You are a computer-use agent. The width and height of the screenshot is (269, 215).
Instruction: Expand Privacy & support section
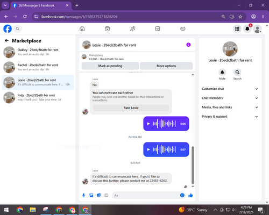point(230,117)
